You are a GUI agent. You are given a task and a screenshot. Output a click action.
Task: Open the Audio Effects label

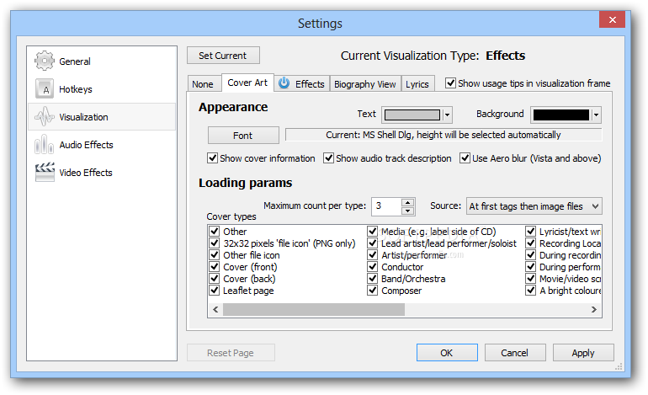click(x=86, y=145)
